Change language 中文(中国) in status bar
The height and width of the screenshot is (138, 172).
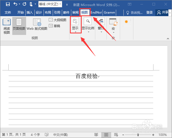pyautogui.click(x=61, y=135)
